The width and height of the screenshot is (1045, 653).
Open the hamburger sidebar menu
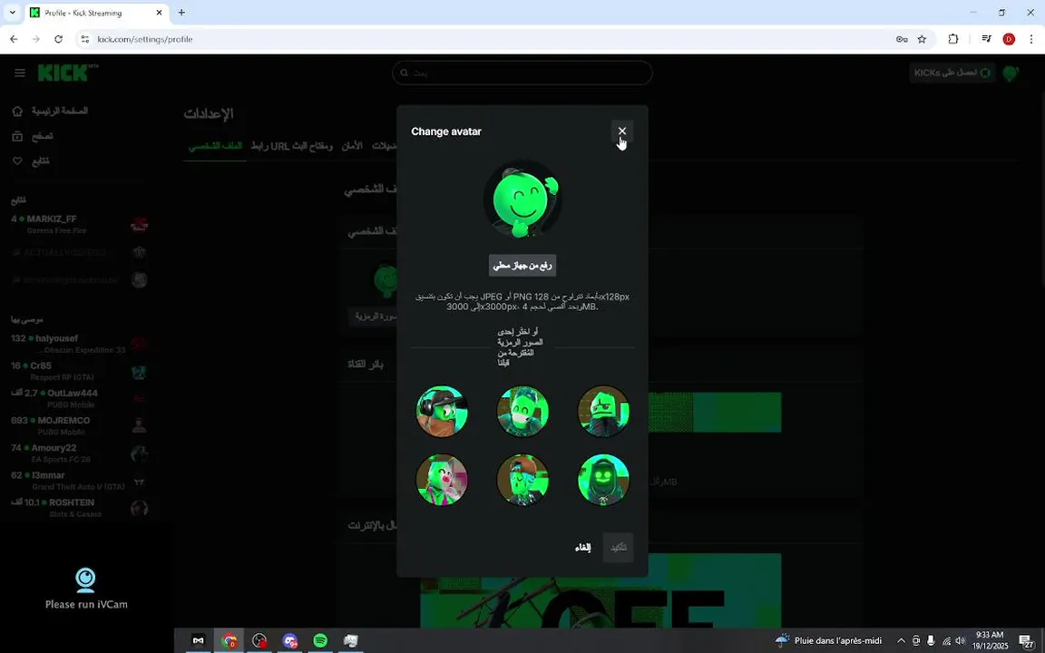click(x=19, y=73)
